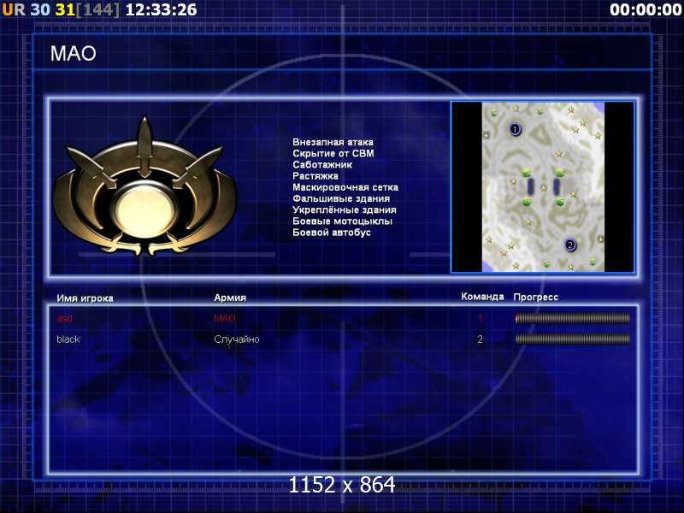Click the red 'MAO' army cell

pyautogui.click(x=225, y=318)
